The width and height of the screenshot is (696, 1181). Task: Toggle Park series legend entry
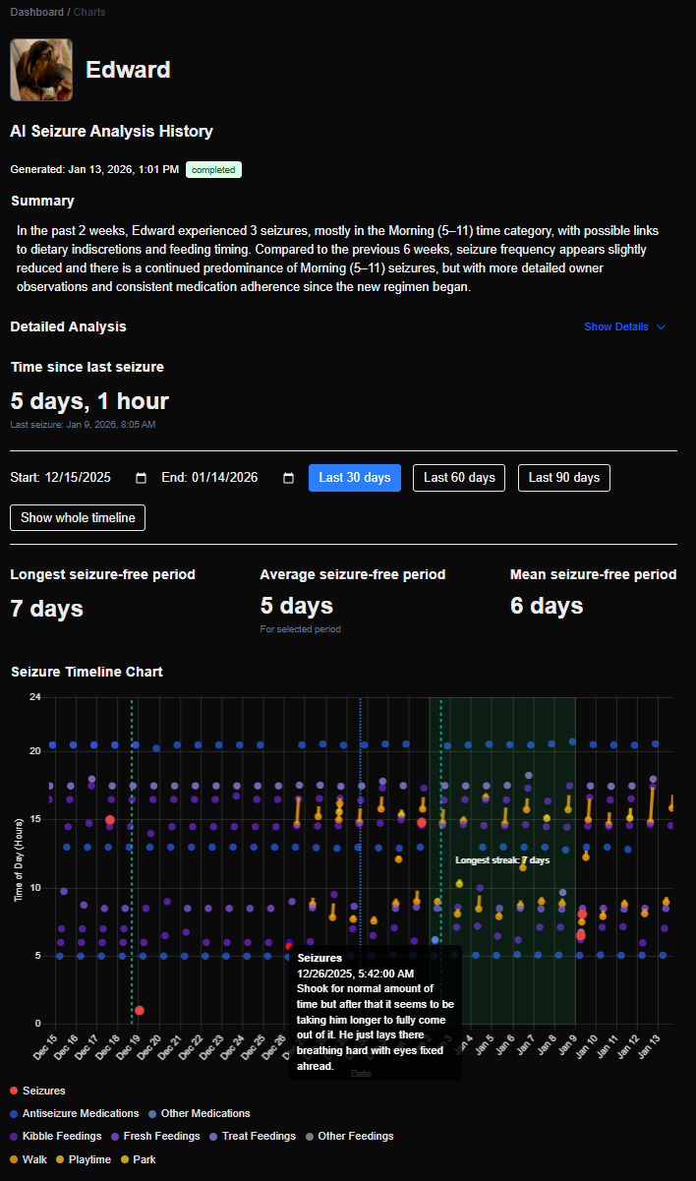(x=138, y=1159)
